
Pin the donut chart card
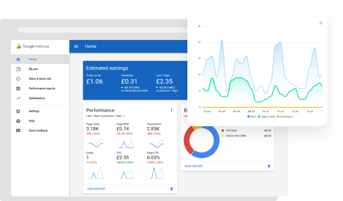269,166
